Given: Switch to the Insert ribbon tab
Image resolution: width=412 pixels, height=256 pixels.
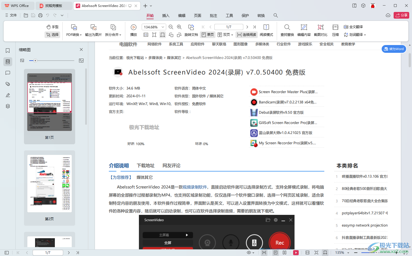Looking at the screenshot, I should point(166,15).
